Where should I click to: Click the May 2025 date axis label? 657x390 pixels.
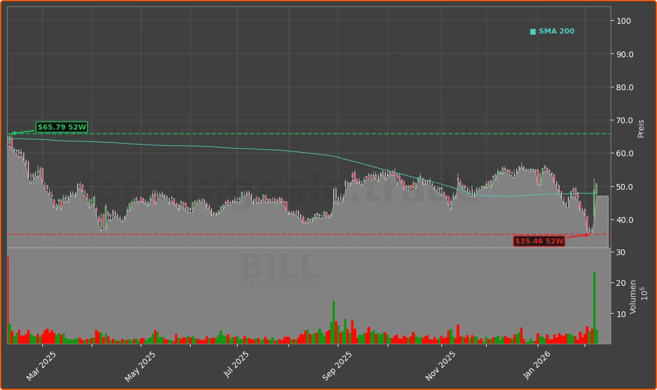point(141,366)
